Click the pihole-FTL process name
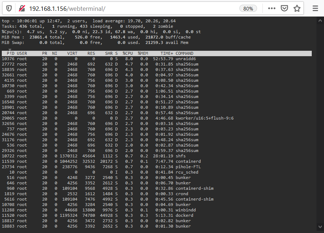Viewport: 324px width, 233px height. (x=188, y=167)
